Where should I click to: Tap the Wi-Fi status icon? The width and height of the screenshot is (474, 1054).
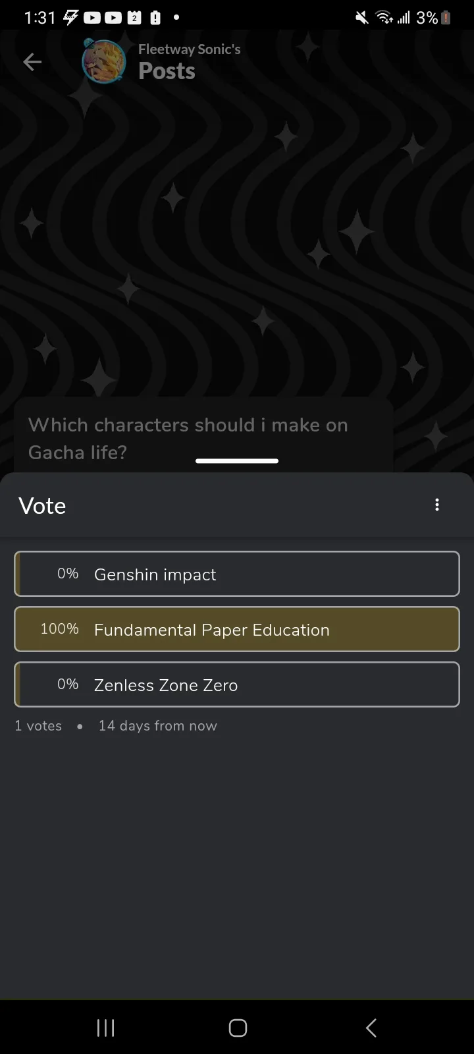(384, 18)
